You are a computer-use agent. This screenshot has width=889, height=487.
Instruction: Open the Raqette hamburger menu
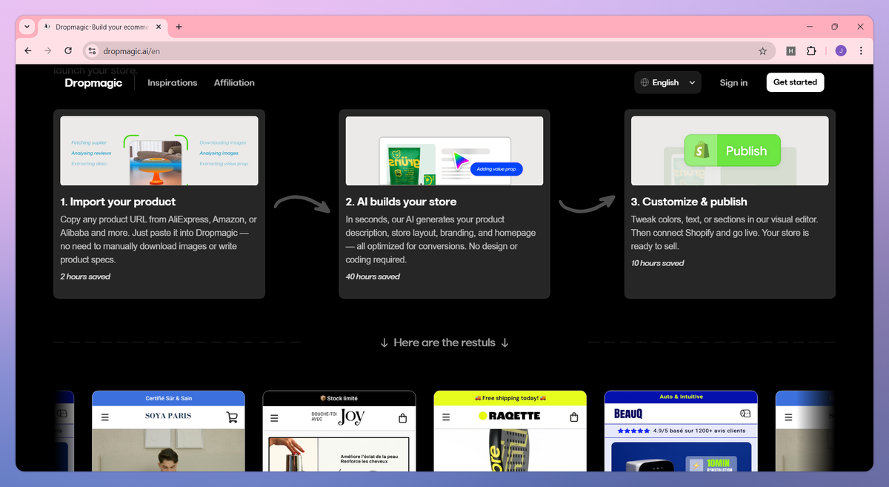(x=446, y=417)
